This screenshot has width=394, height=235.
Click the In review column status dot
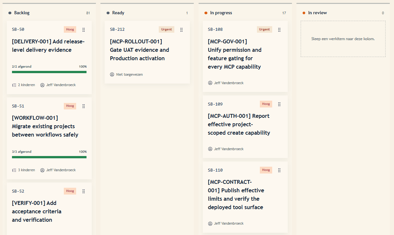[x=304, y=13]
